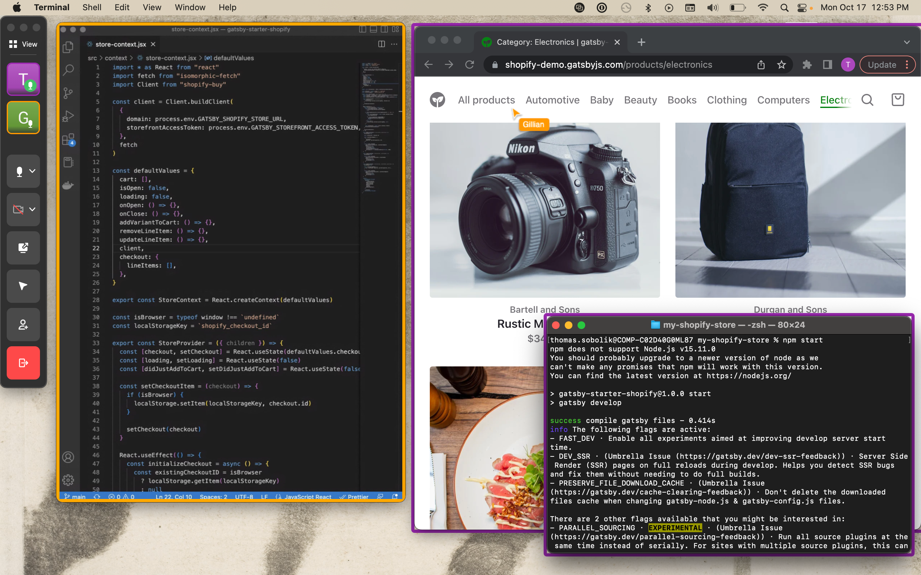Screen dimensions: 921x575
Task: Select the store-context.jsx editor tab
Action: click(120, 44)
